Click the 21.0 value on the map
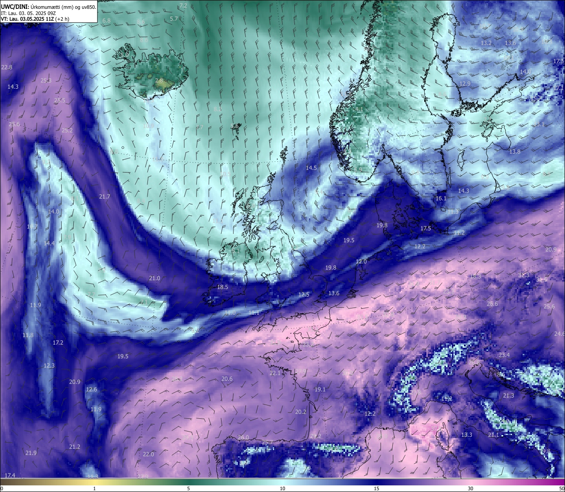 (154, 278)
